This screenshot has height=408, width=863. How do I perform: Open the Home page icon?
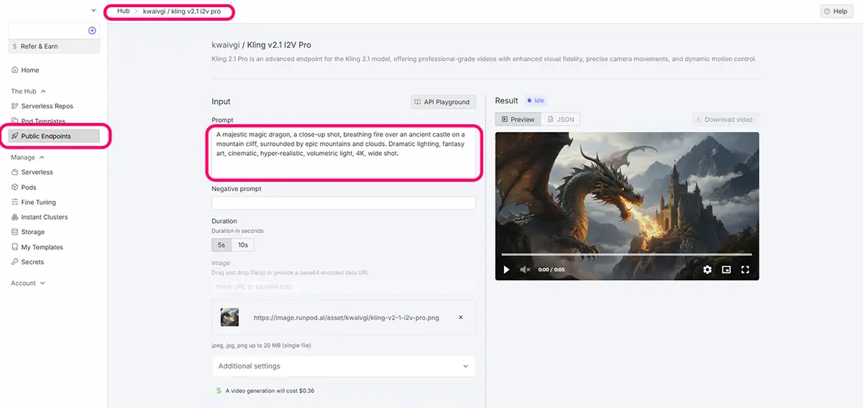15,70
